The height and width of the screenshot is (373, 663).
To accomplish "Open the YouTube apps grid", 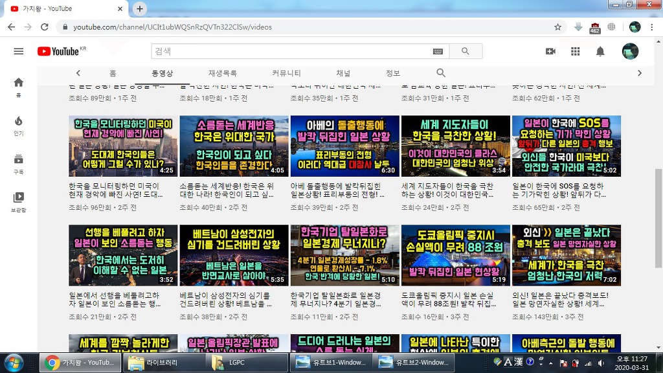I will click(x=575, y=51).
